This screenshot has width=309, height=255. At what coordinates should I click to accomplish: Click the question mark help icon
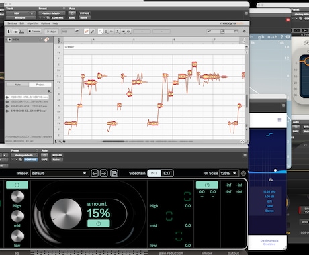(x=281, y=37)
